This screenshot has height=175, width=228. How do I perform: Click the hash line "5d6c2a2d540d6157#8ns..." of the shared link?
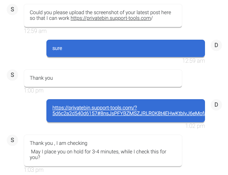(x=128, y=114)
